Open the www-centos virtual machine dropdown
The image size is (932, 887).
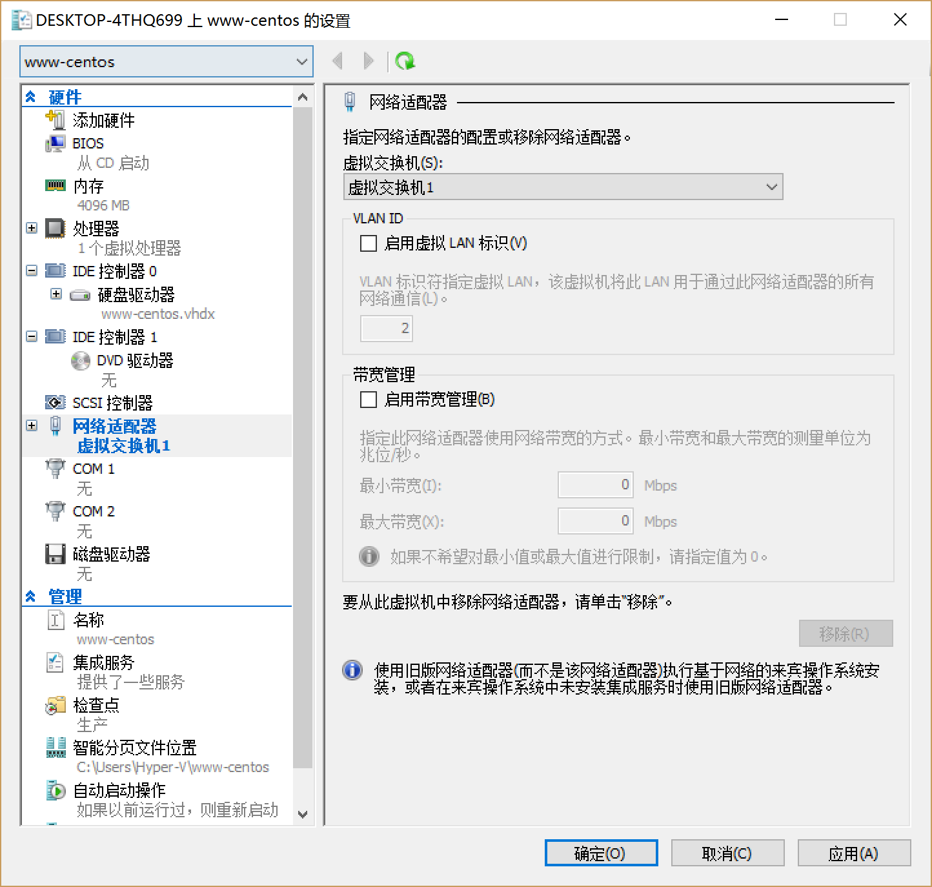[x=167, y=62]
